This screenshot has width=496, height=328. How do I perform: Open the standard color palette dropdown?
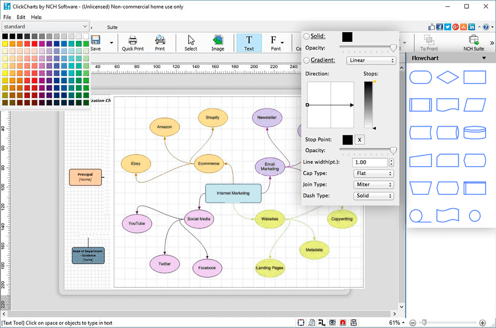(45, 26)
